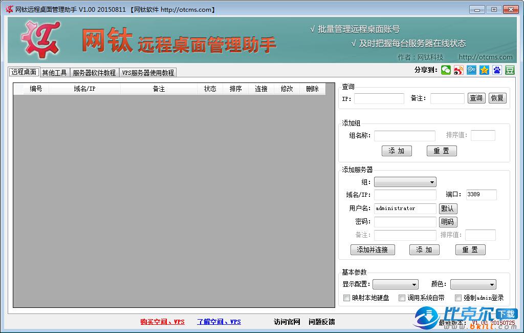Screen dimensions: 524x333
Task: Open the 组 dropdown in 添加服务器
Action: point(405,182)
